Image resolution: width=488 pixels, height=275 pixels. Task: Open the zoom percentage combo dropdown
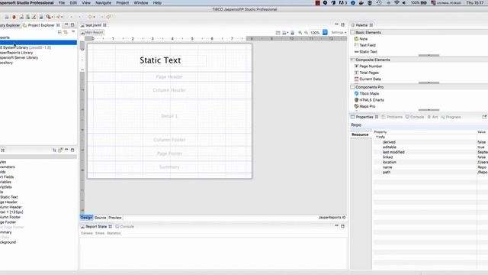[x=325, y=32]
